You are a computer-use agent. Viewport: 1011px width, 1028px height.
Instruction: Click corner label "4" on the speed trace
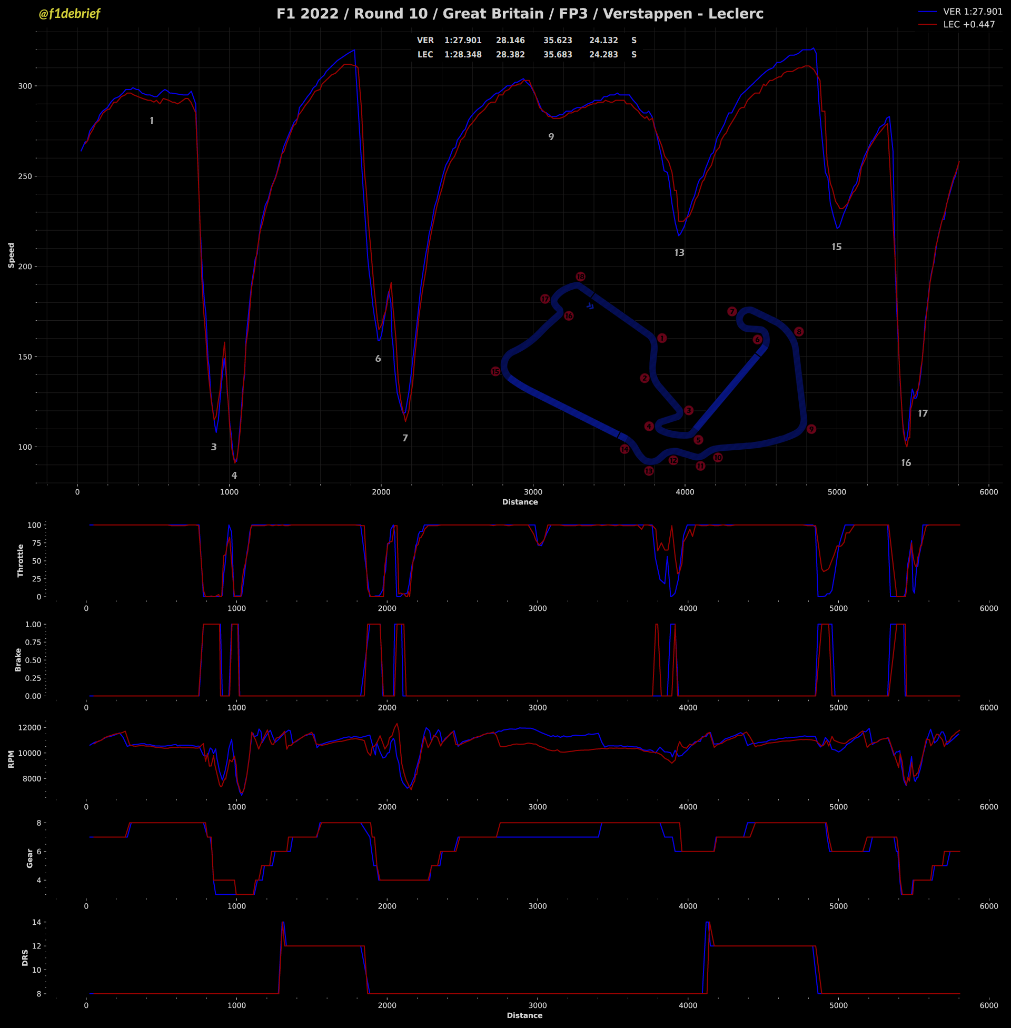(x=234, y=476)
